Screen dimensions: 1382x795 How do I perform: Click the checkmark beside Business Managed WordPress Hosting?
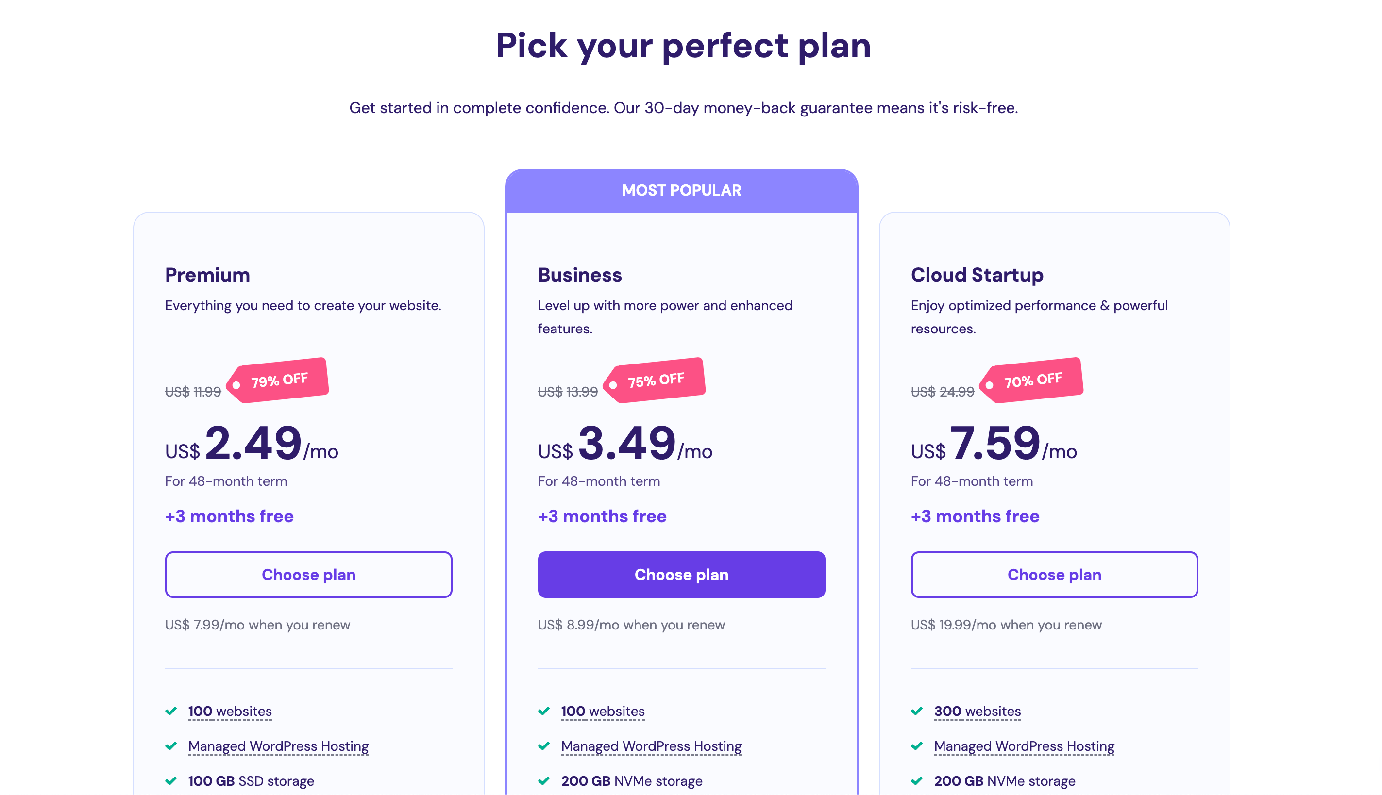(543, 746)
